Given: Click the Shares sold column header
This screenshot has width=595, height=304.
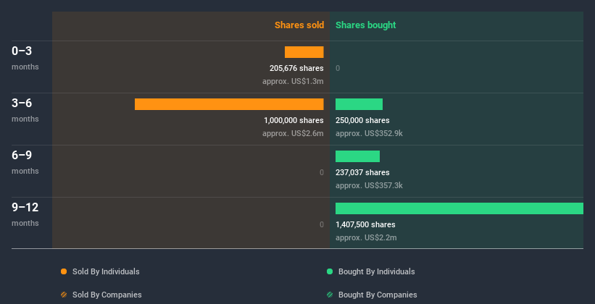Looking at the screenshot, I should point(299,25).
